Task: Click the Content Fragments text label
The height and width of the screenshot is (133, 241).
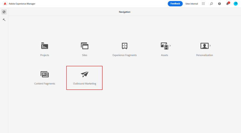Action: (x=45, y=84)
